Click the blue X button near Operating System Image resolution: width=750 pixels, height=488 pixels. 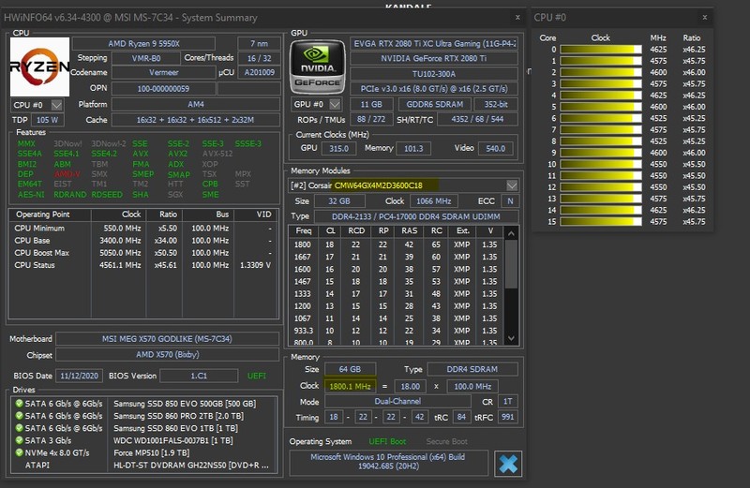508,464
